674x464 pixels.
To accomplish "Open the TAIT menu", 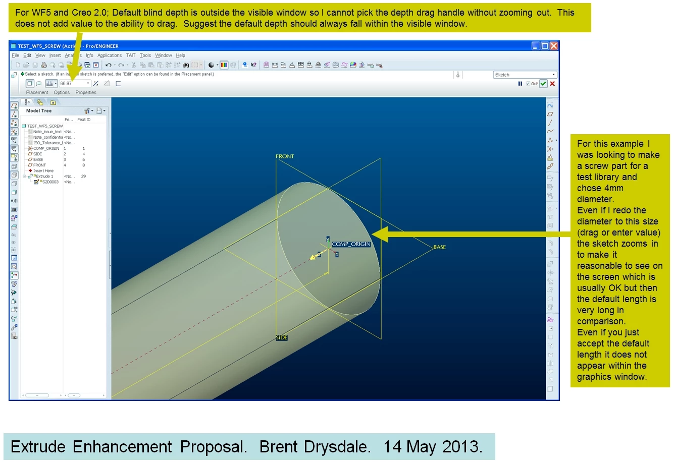I will click(x=131, y=55).
